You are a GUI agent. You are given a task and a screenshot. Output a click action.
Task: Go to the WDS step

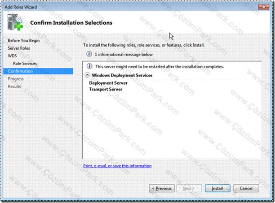pyautogui.click(x=12, y=56)
